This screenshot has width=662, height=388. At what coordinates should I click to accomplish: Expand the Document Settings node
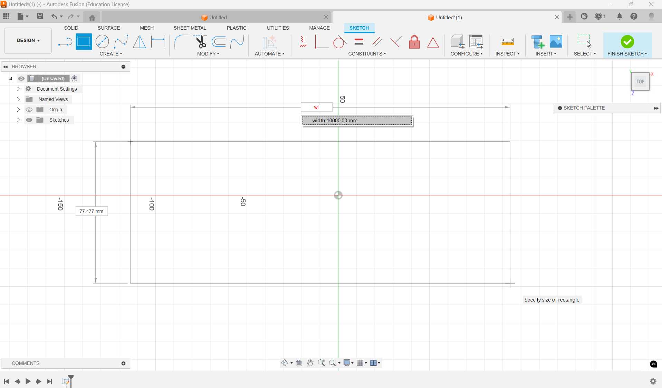click(18, 89)
